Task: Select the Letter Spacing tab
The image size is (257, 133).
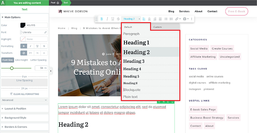Action: (38, 60)
